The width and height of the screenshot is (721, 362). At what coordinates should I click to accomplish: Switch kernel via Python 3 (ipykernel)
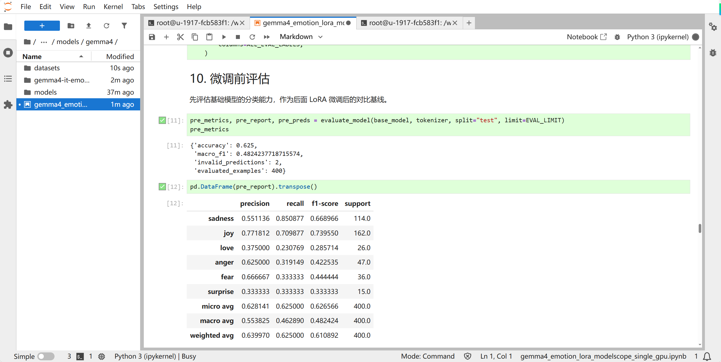pyautogui.click(x=658, y=37)
